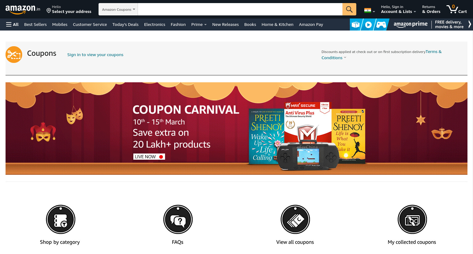This screenshot has height=254, width=473.
Task: Click the View all coupons icon
Action: [295, 219]
